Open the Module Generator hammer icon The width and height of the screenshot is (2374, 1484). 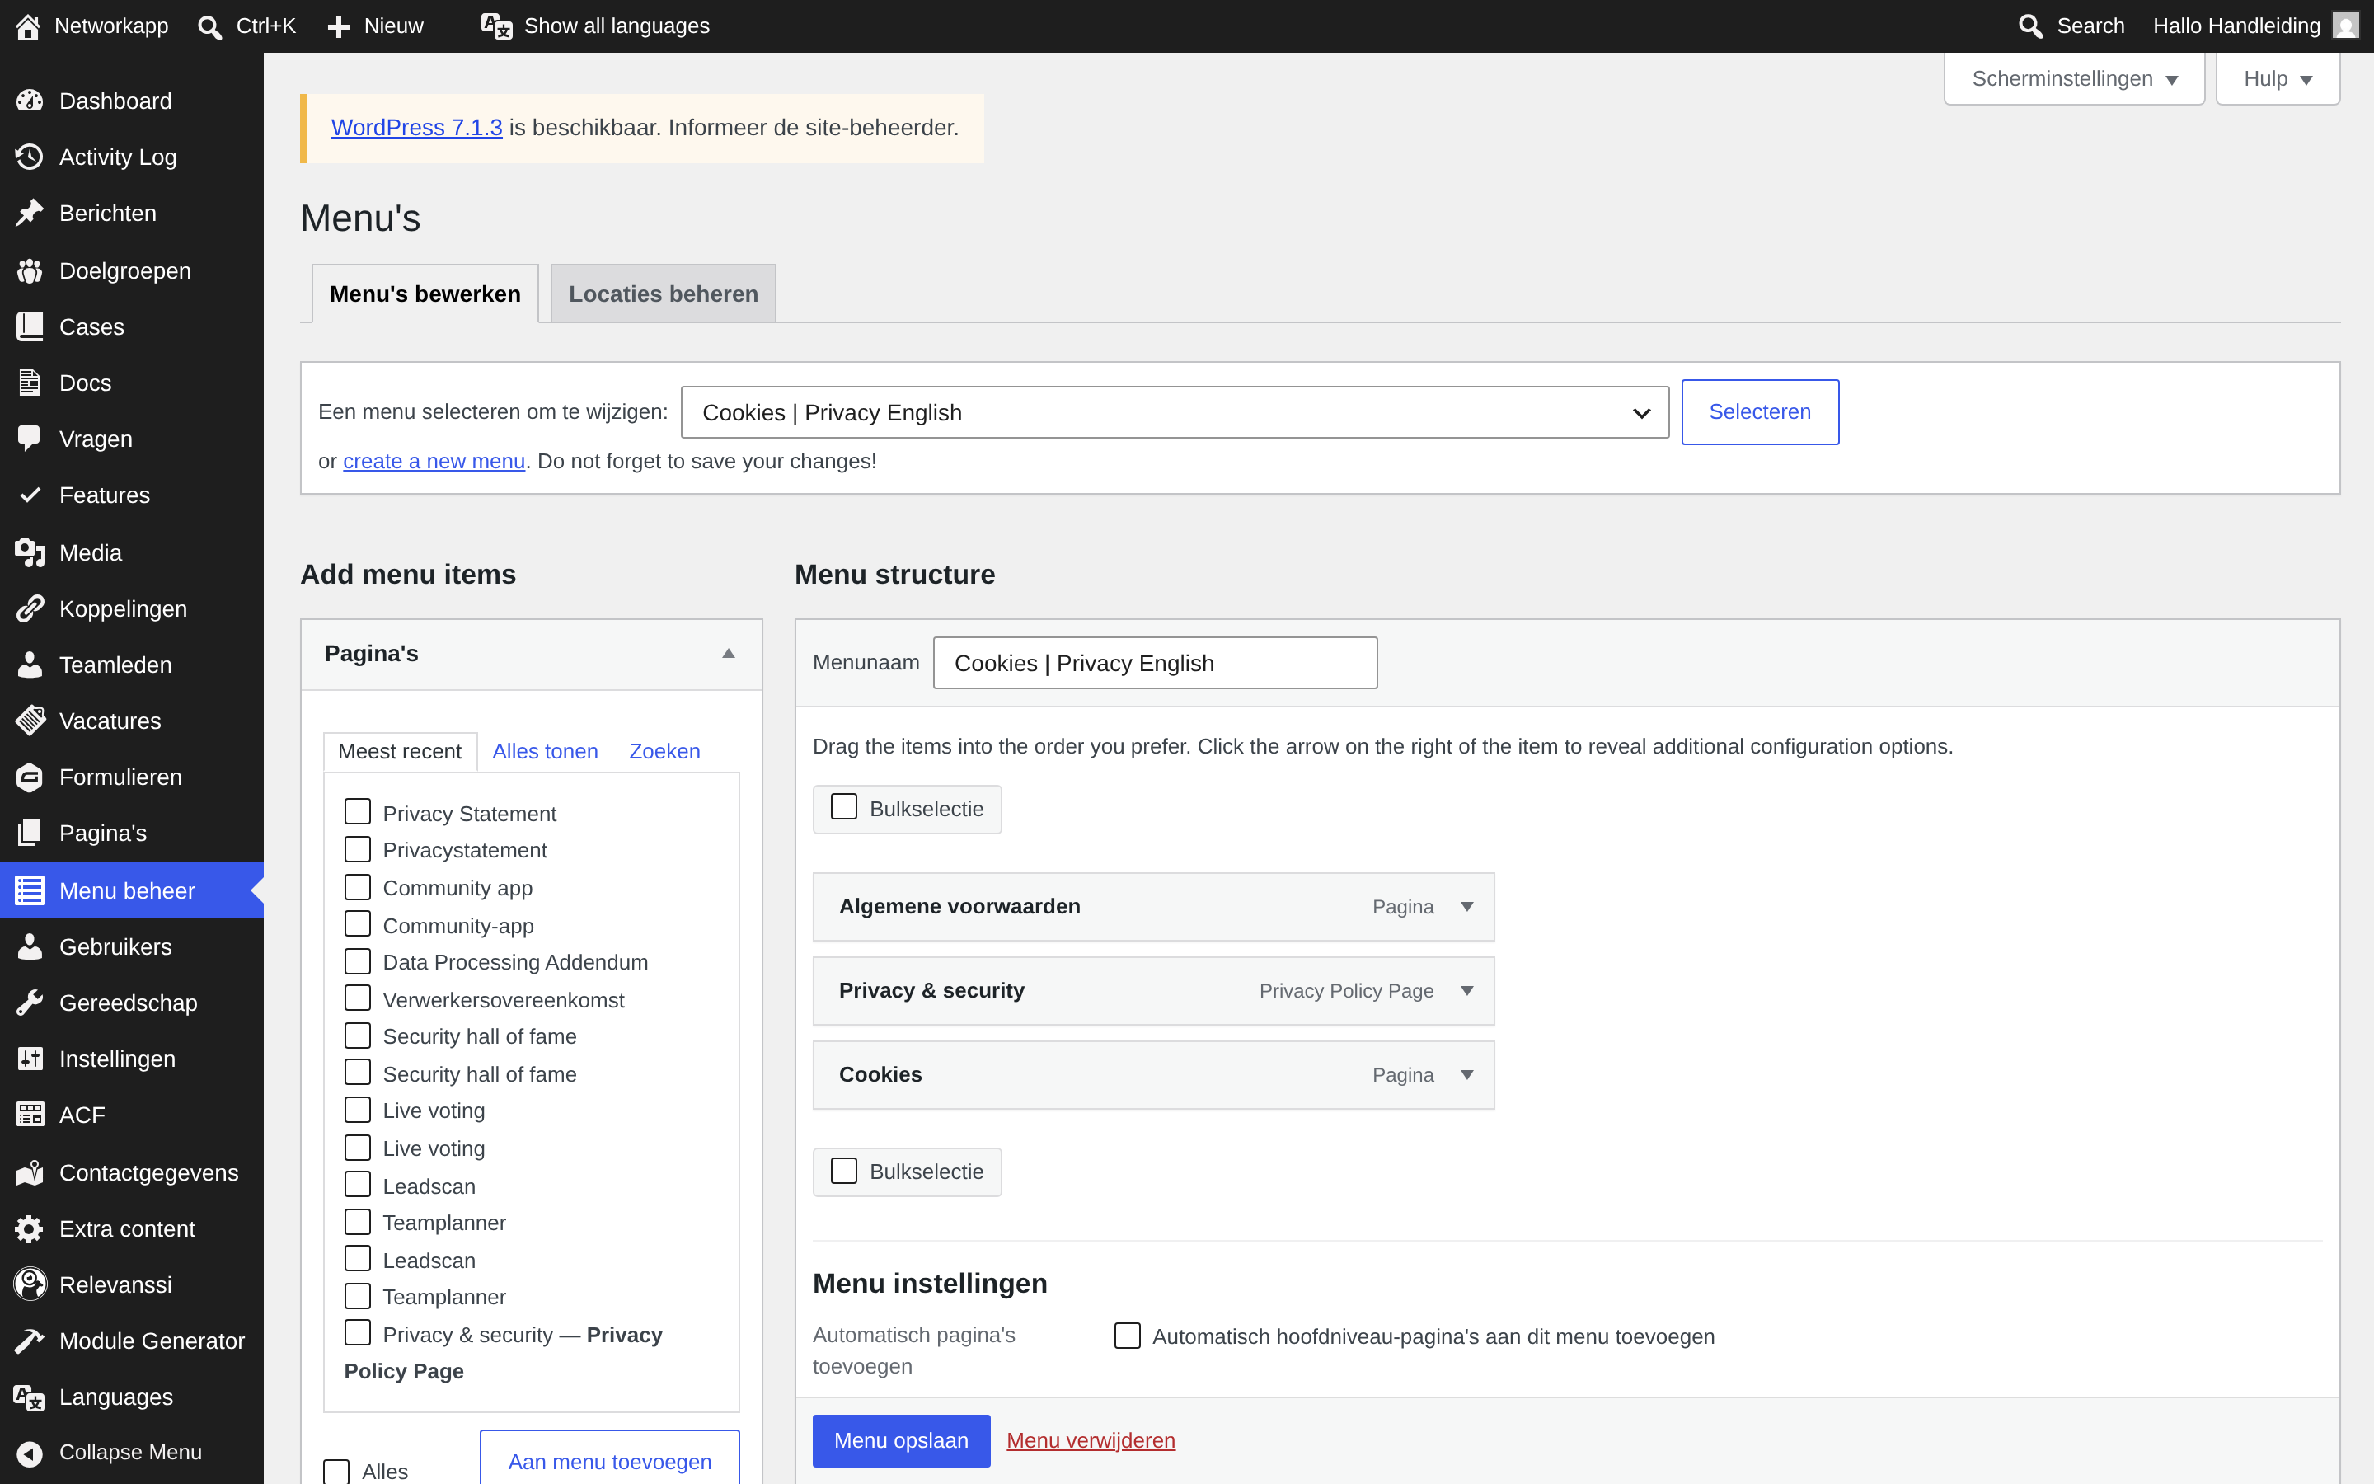30,1341
